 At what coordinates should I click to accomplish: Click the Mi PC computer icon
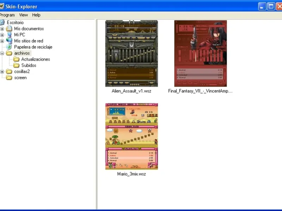[x=9, y=34]
